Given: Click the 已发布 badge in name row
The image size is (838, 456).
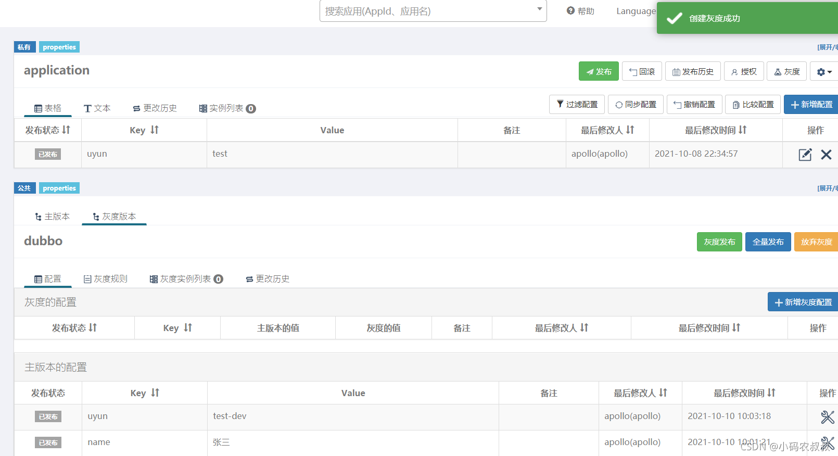Looking at the screenshot, I should tap(48, 442).
